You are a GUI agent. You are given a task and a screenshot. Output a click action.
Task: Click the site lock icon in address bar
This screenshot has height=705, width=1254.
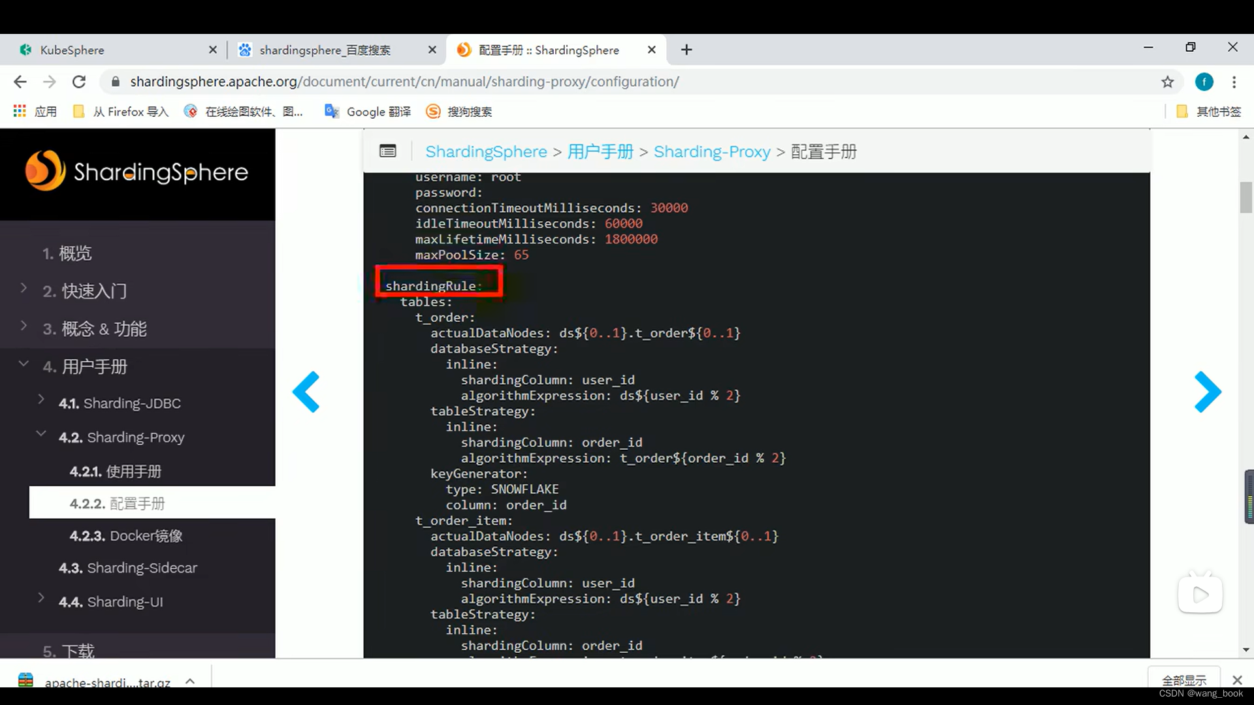tap(116, 82)
